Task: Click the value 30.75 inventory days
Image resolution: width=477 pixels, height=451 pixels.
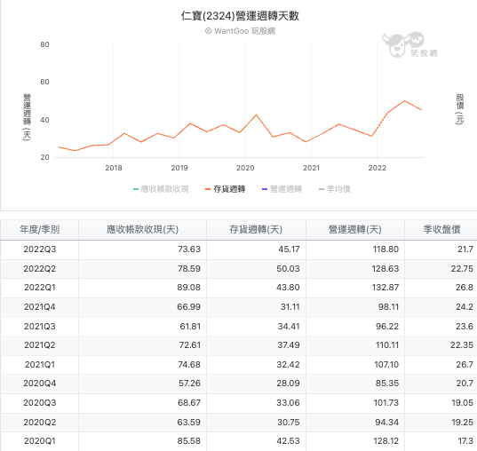Action: pyautogui.click(x=289, y=422)
